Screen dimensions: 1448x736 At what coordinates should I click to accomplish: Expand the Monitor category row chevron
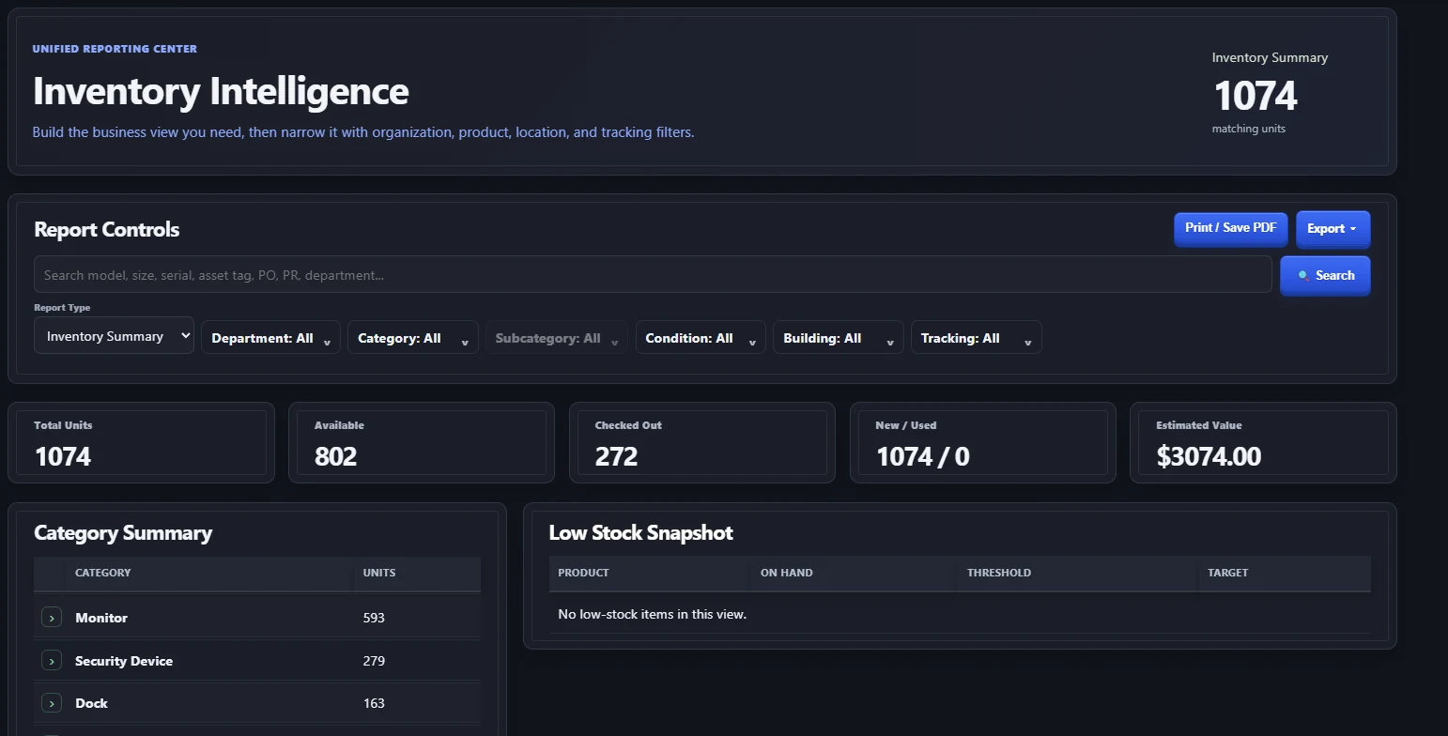click(52, 618)
